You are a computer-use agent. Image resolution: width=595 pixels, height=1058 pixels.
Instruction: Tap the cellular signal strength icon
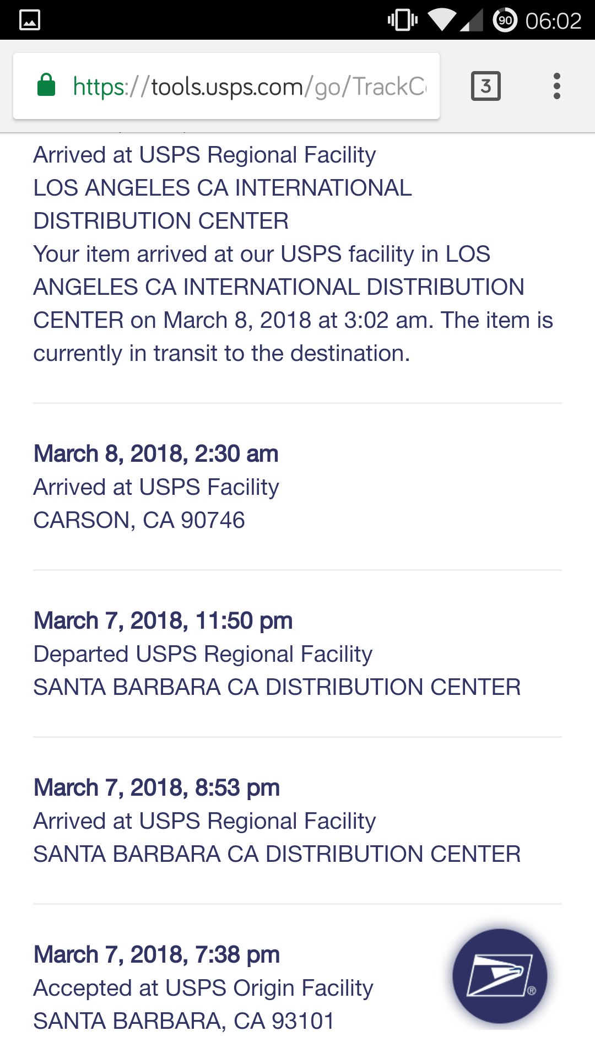click(x=472, y=20)
